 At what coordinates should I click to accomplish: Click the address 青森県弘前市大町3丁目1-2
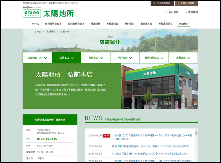click(x=51, y=133)
